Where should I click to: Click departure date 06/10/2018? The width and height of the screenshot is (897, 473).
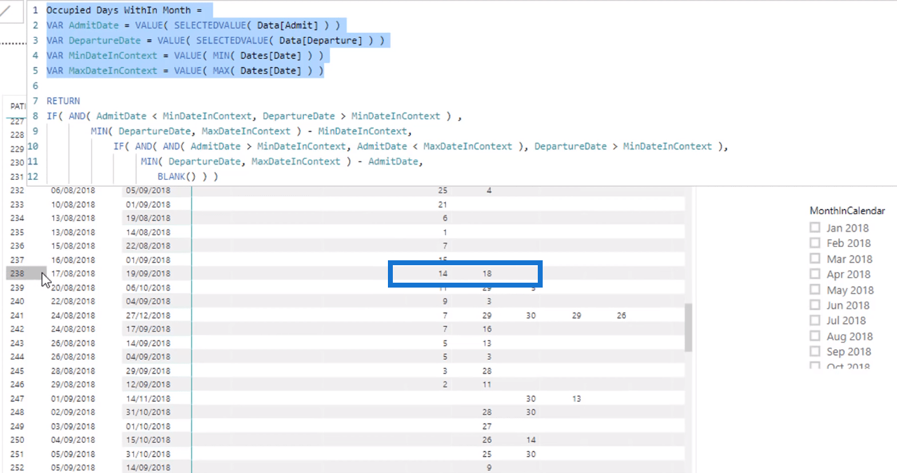point(148,288)
